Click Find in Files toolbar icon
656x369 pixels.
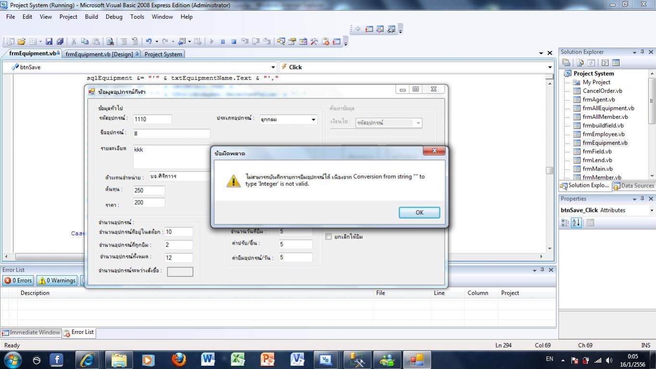click(110, 42)
